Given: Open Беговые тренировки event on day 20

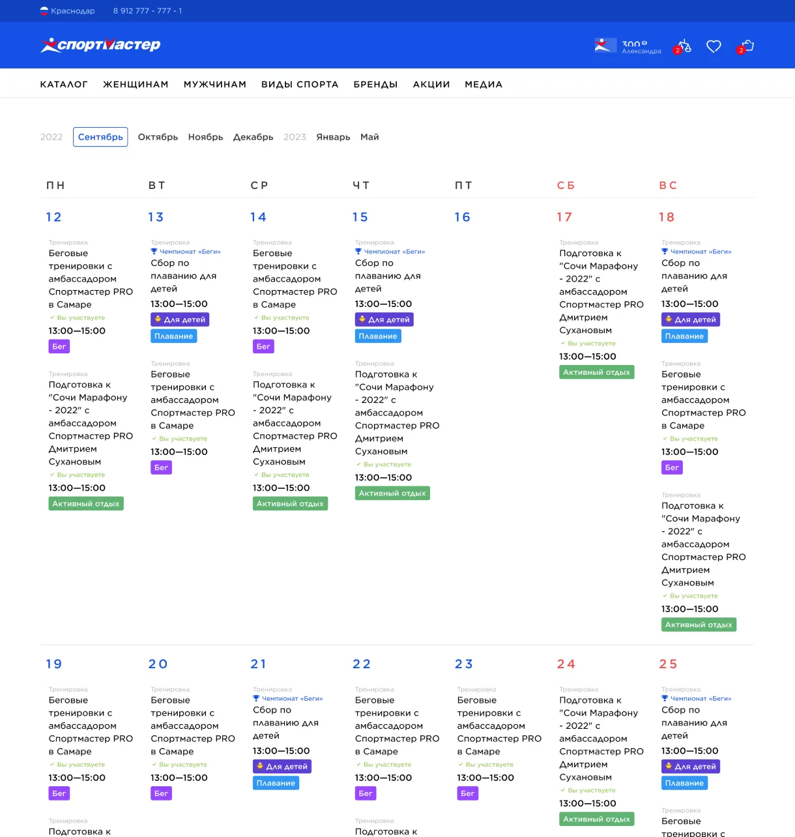Looking at the screenshot, I should click(x=193, y=726).
